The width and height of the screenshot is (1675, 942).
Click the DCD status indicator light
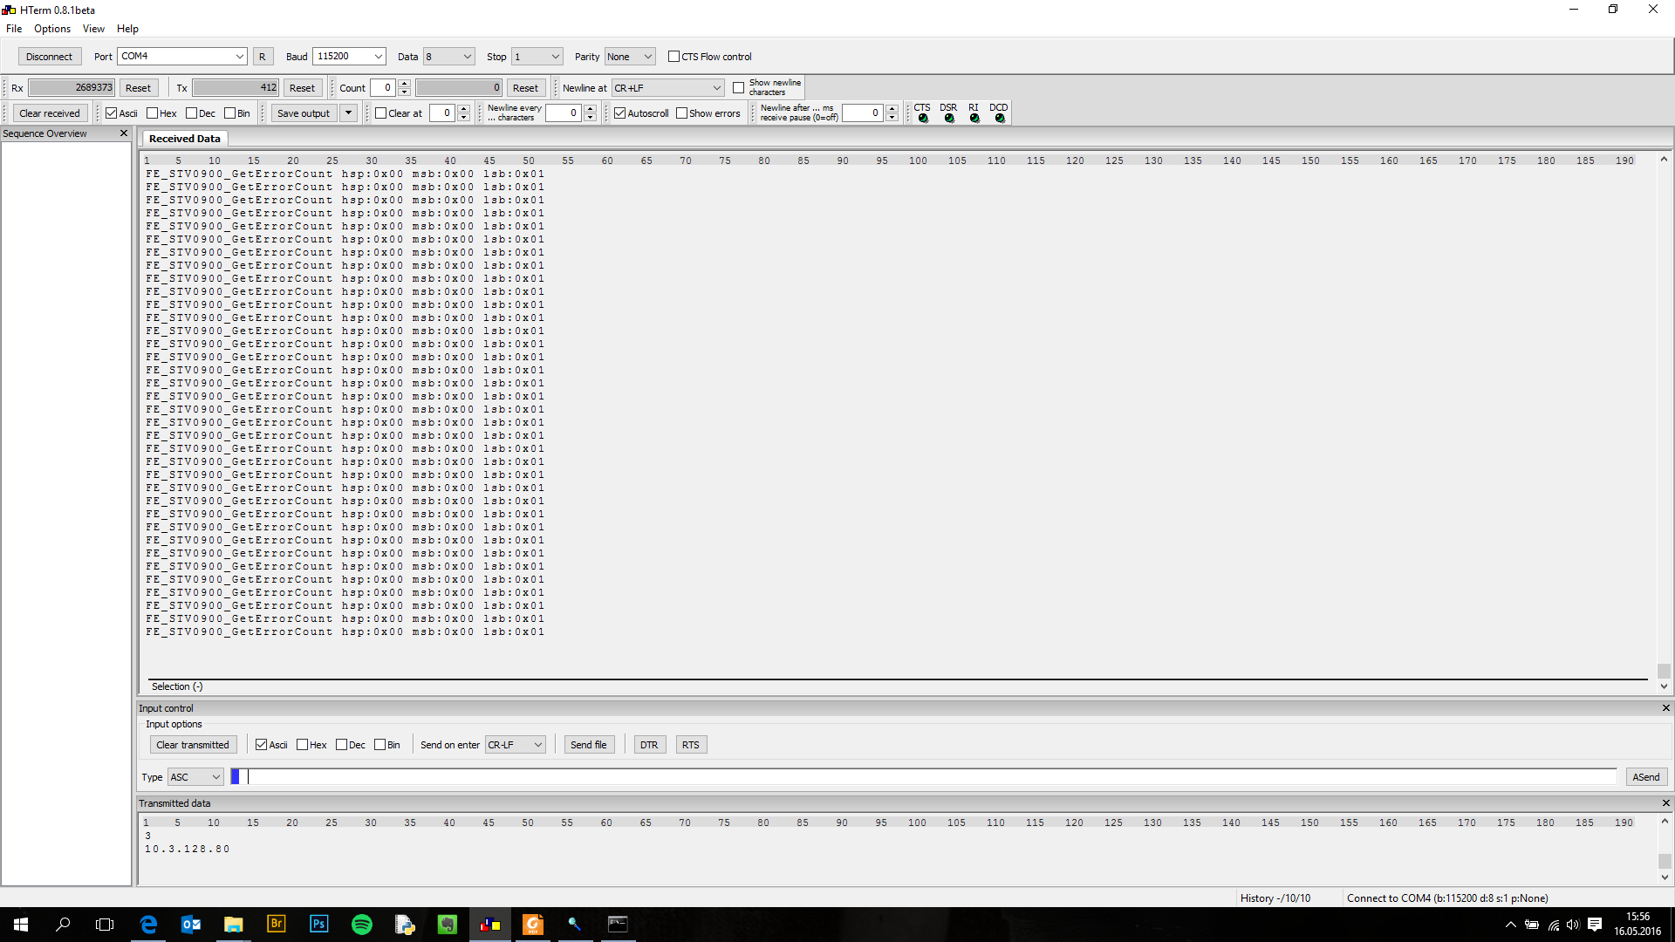click(1000, 119)
